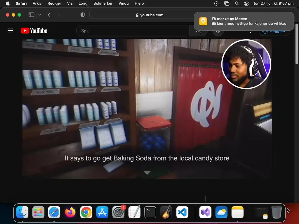The width and height of the screenshot is (299, 224).
Task: Open Control Center in menu bar
Action: (x=246, y=3)
